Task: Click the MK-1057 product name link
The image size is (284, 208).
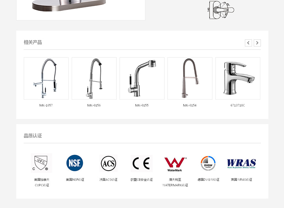Action: pyautogui.click(x=46, y=105)
